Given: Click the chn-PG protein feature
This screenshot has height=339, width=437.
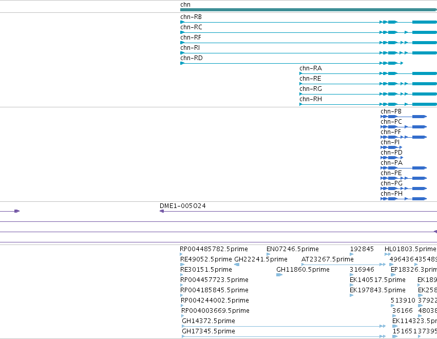Looking at the screenshot, I should (x=404, y=189).
